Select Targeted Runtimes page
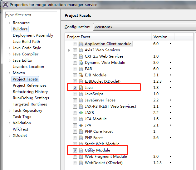 coord(30,104)
